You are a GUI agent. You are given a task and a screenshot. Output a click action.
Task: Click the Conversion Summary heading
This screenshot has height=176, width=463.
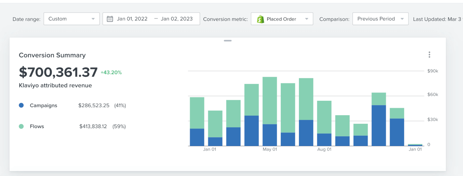(x=52, y=55)
